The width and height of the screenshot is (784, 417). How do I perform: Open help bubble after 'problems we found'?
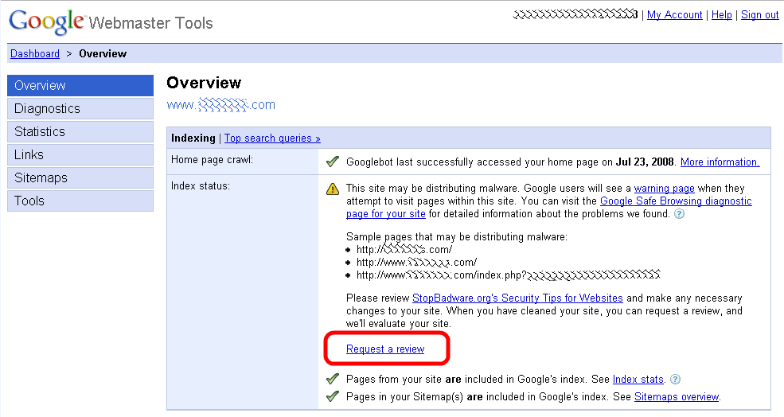point(679,214)
